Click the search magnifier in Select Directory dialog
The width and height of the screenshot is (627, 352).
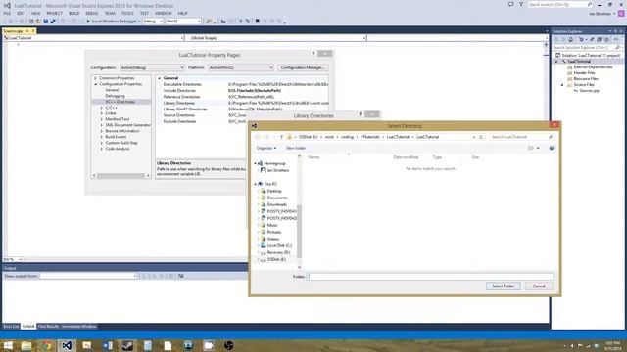click(551, 137)
